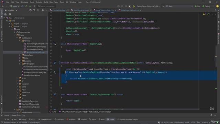Screen dimensions: 220x124
Task: Open the Git tool window
Action: [7, 120]
